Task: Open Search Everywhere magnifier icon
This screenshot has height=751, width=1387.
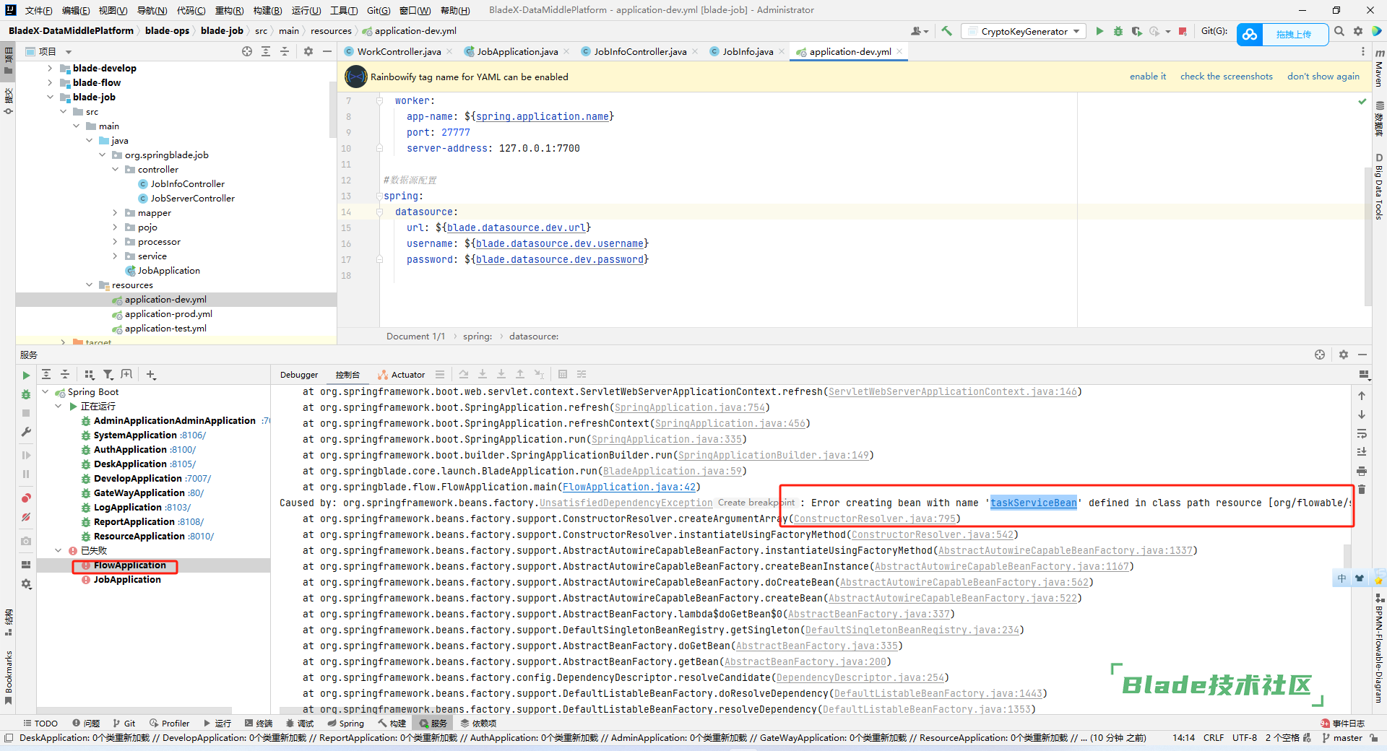Action: (1339, 31)
